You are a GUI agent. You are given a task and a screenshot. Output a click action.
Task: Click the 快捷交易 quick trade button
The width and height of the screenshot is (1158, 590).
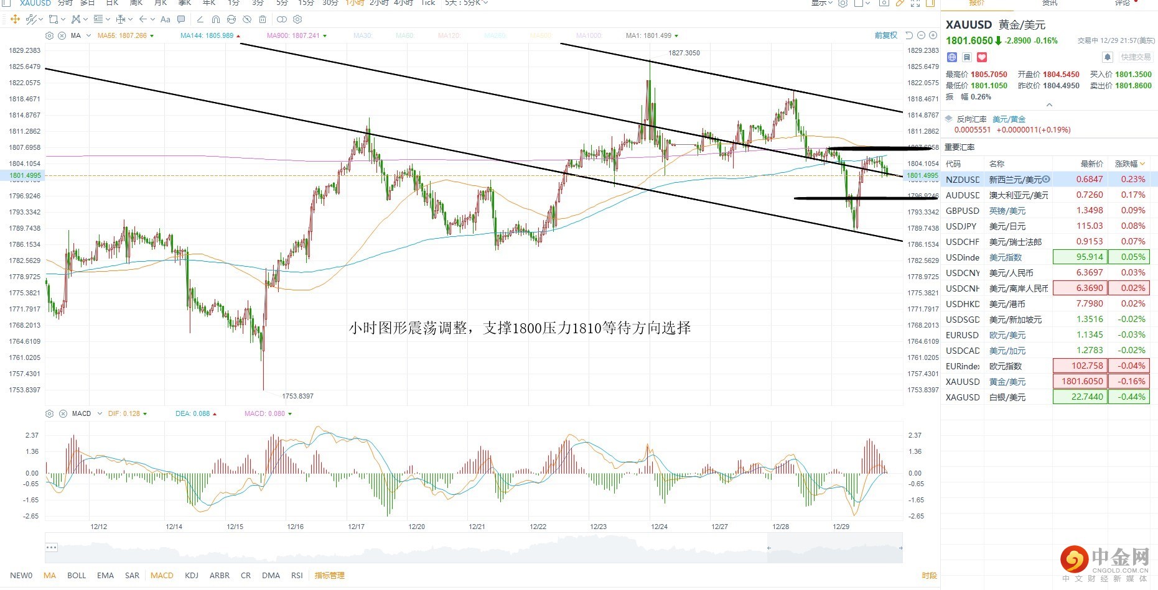click(1136, 57)
